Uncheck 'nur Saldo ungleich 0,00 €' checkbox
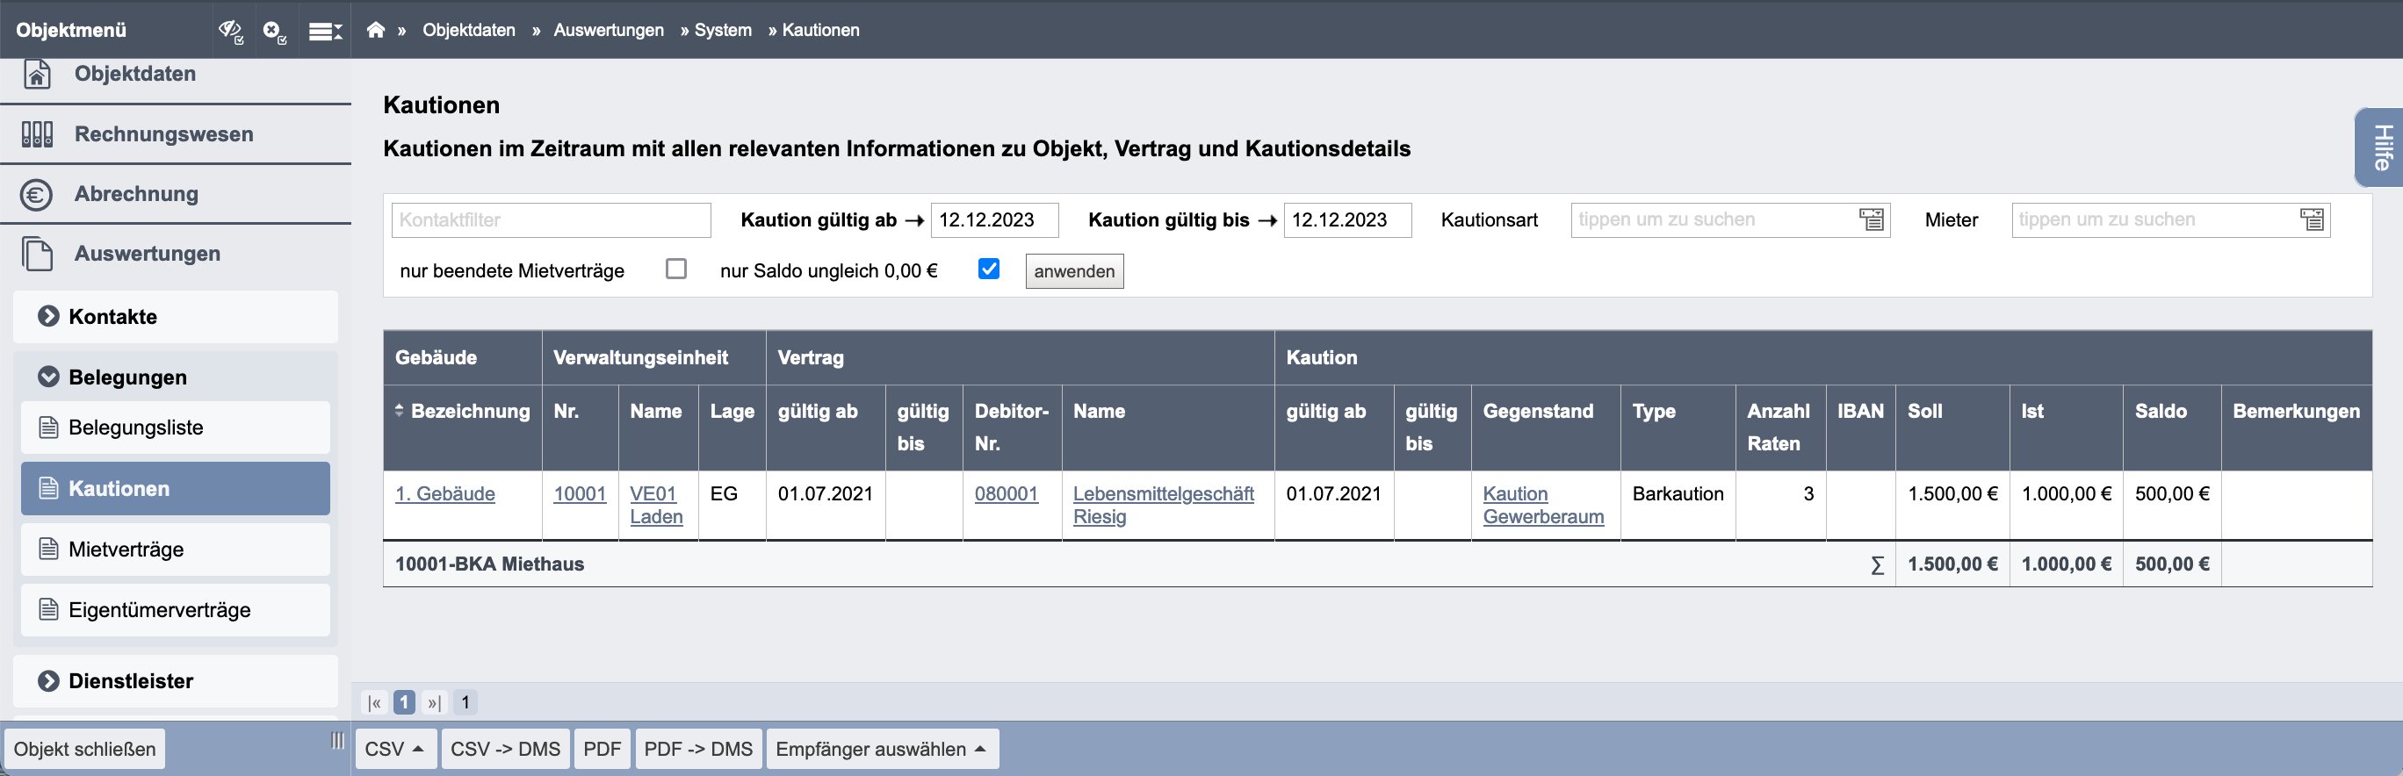The width and height of the screenshot is (2403, 776). (989, 269)
